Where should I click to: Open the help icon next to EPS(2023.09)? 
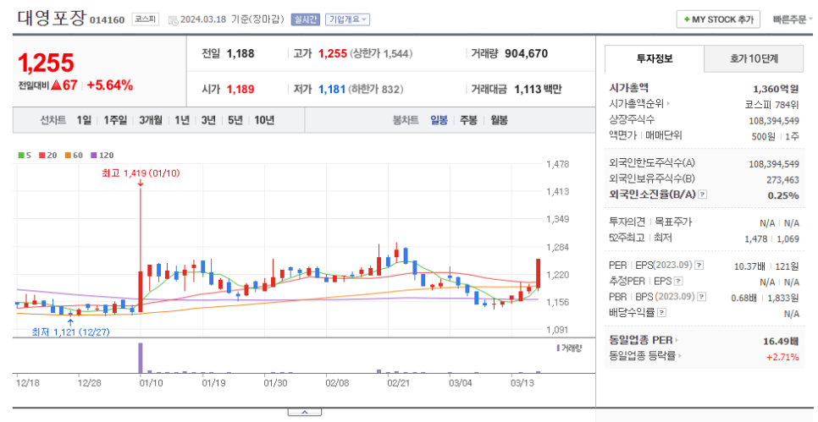(699, 266)
